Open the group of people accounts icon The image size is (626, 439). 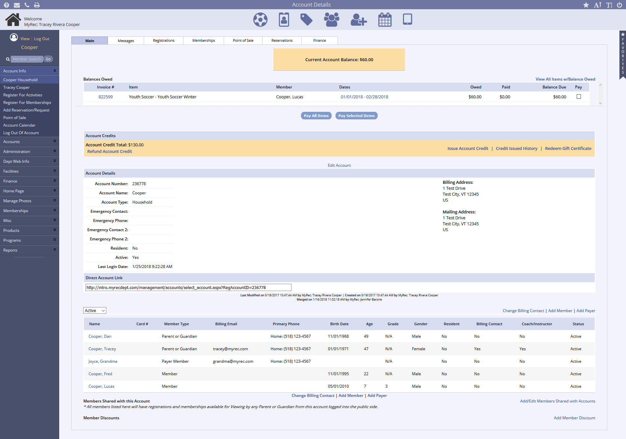click(x=331, y=20)
